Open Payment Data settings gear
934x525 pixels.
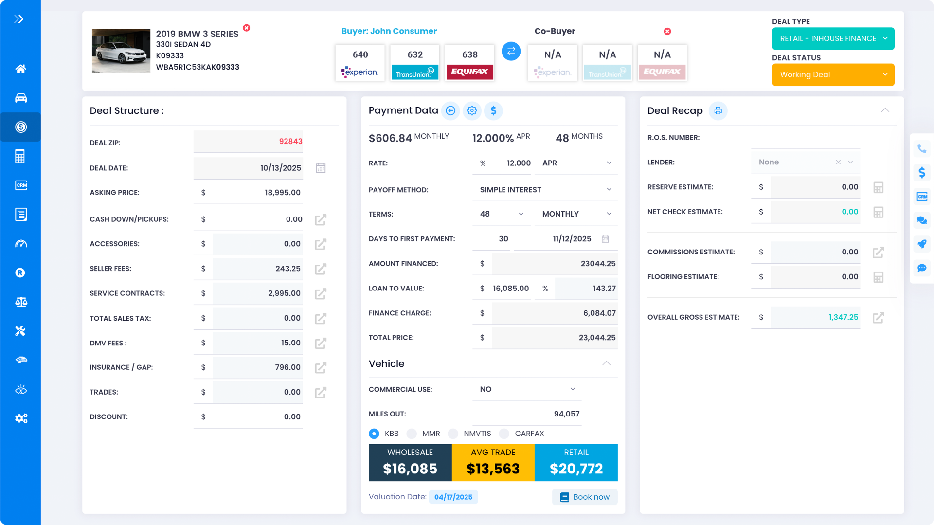point(471,111)
